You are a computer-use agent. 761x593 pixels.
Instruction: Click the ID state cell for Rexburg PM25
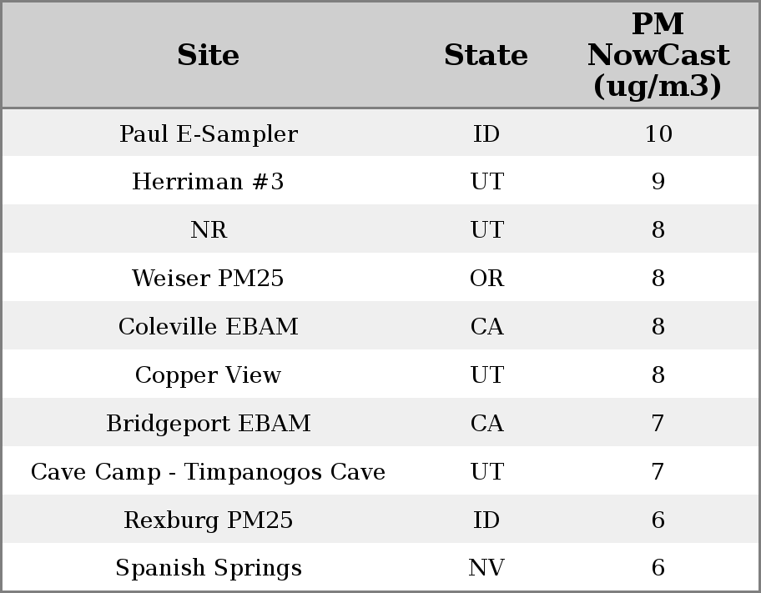click(486, 520)
